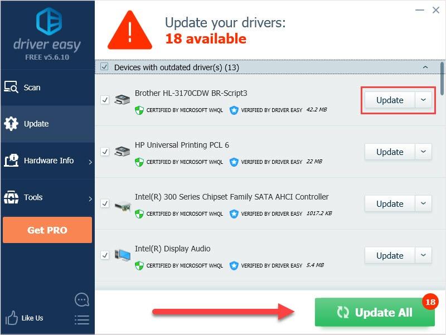Open Hardware Info icon in sidebar

point(11,161)
